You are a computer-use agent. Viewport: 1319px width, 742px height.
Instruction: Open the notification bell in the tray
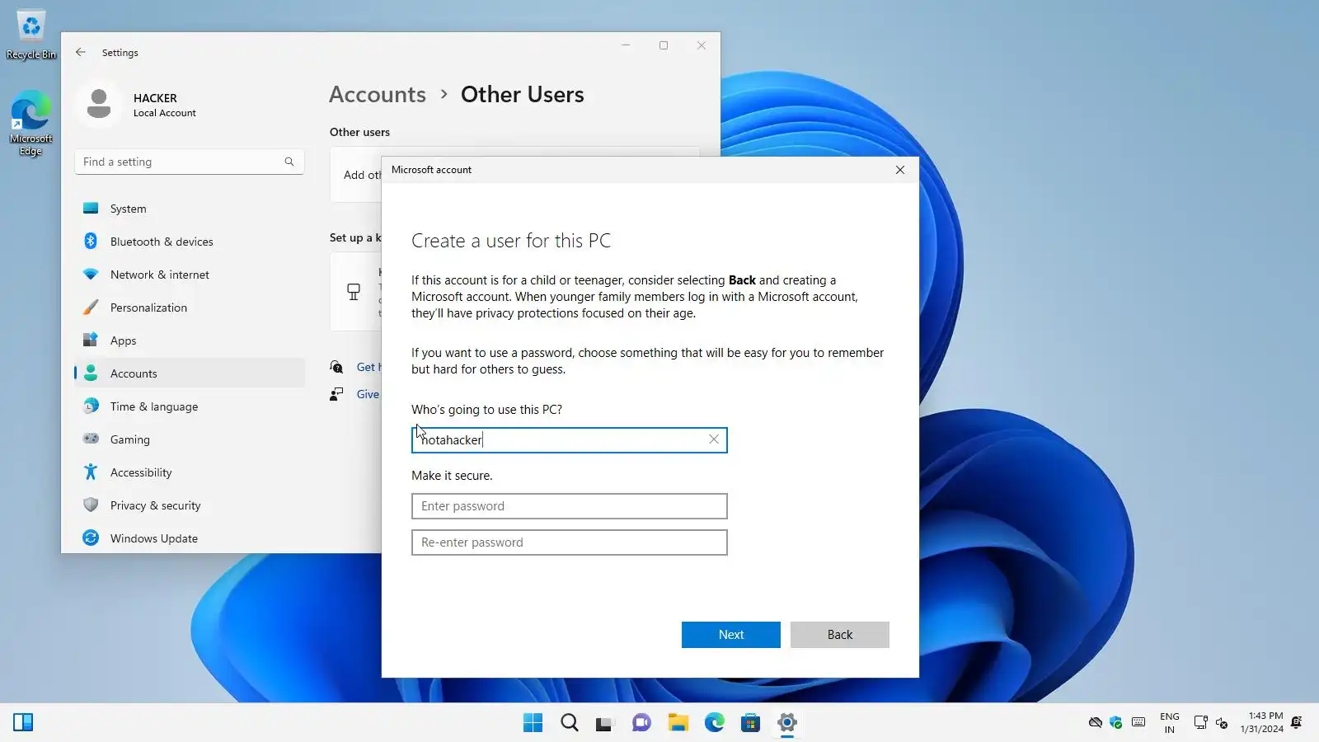[1297, 723]
